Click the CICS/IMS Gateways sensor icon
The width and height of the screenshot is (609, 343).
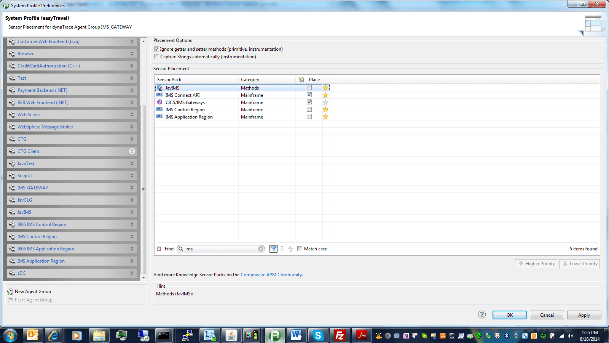pyautogui.click(x=159, y=102)
